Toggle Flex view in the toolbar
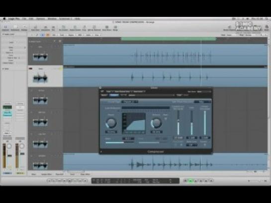 [x=53, y=28]
